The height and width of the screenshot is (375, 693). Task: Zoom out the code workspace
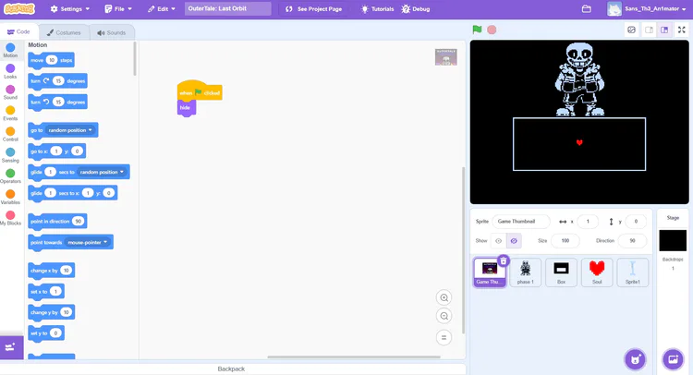(444, 316)
